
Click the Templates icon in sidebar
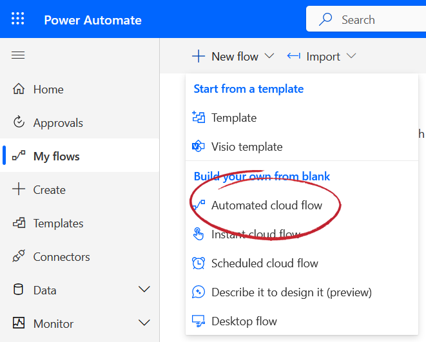(x=19, y=223)
